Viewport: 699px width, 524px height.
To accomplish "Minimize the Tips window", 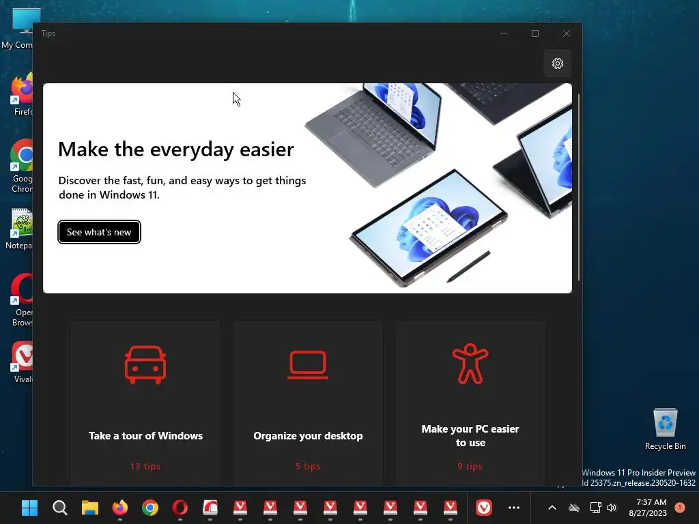I will tap(504, 33).
